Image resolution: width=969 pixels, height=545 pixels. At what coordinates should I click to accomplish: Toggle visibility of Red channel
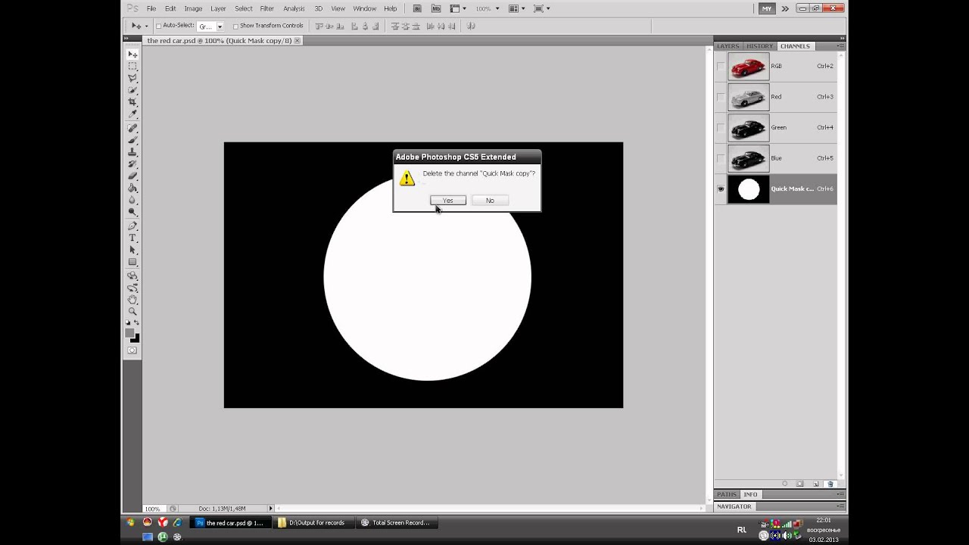click(x=721, y=97)
